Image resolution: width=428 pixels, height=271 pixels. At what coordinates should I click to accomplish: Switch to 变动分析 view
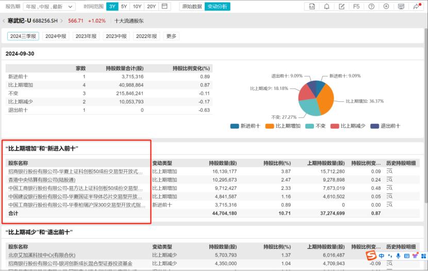click(217, 7)
